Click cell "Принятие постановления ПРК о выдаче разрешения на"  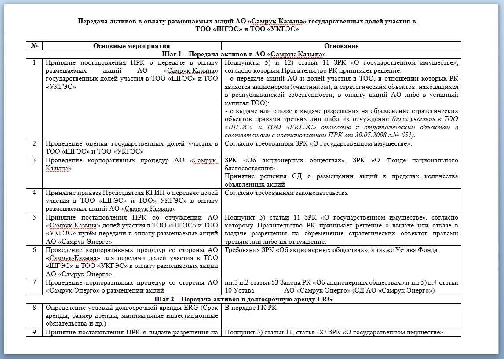pyautogui.click(x=132, y=332)
